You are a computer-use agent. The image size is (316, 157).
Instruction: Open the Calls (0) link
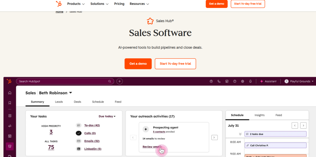90,133
